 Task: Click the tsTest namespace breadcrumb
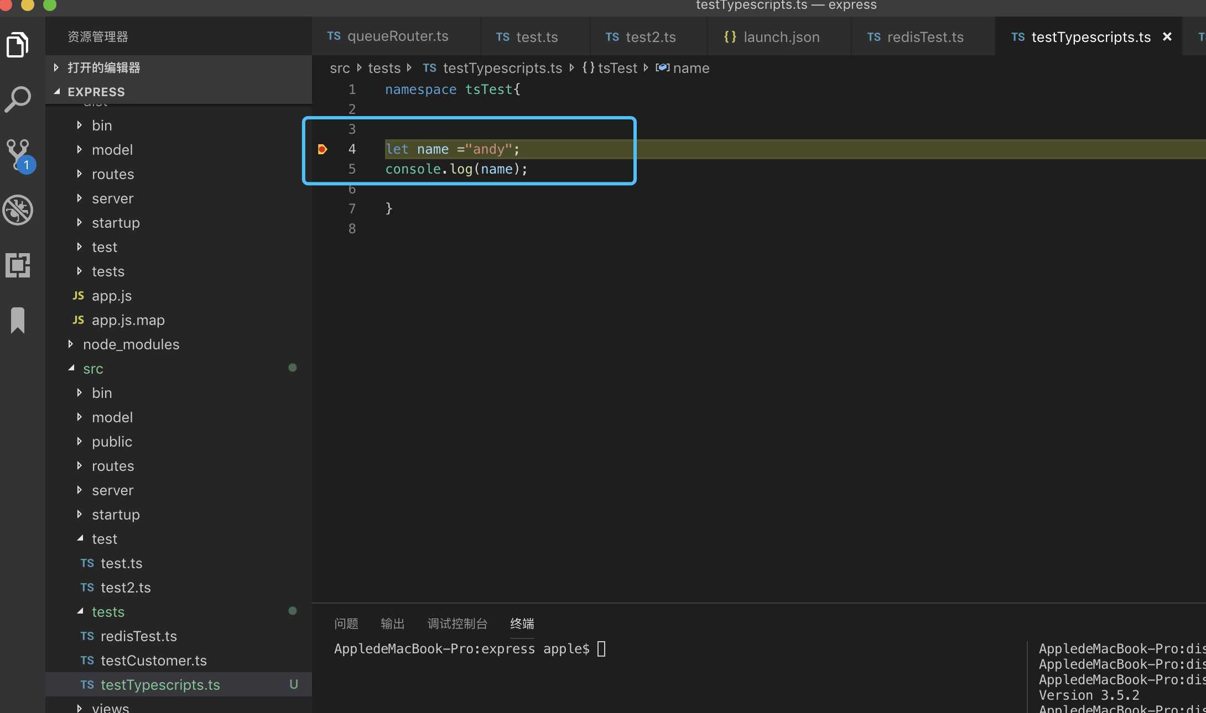(610, 68)
